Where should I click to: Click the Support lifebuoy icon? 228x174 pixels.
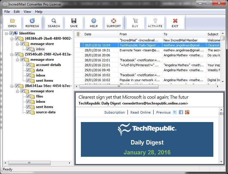[x=114, y=22]
